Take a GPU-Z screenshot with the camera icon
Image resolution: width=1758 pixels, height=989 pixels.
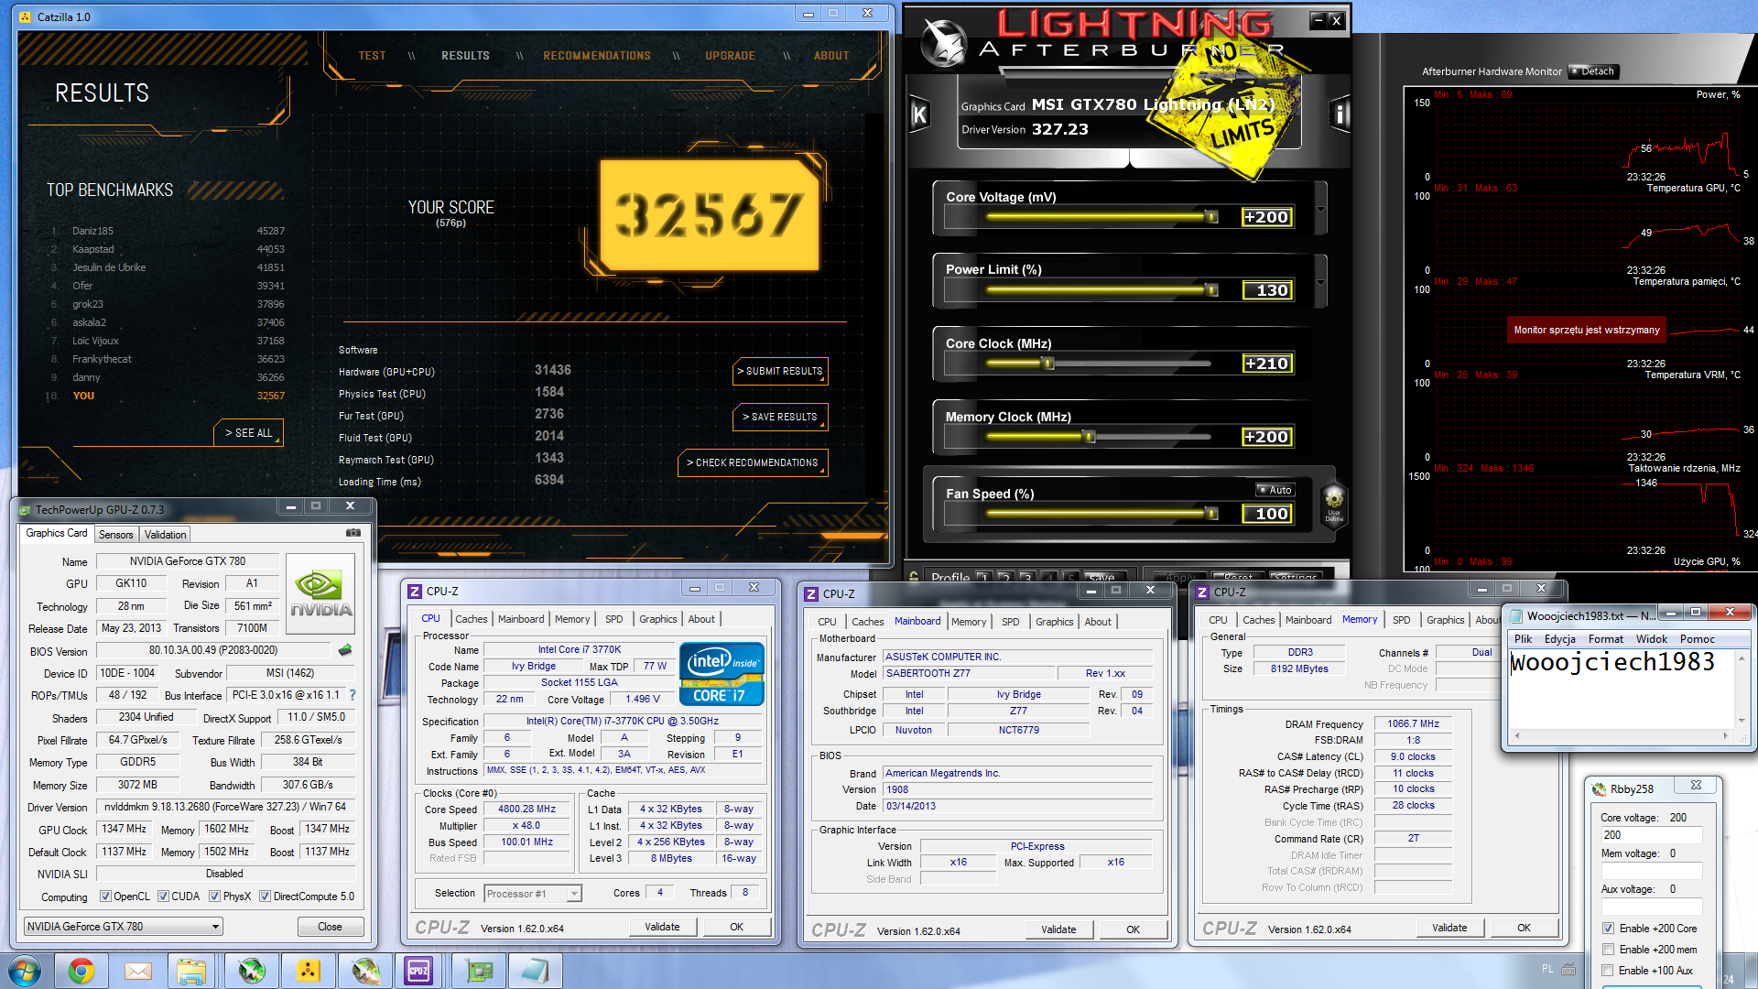[353, 532]
